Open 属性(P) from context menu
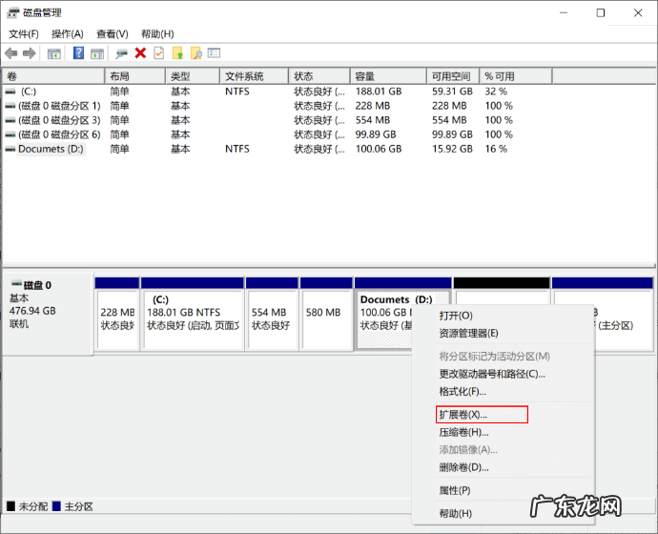This screenshot has width=658, height=534. [x=455, y=490]
